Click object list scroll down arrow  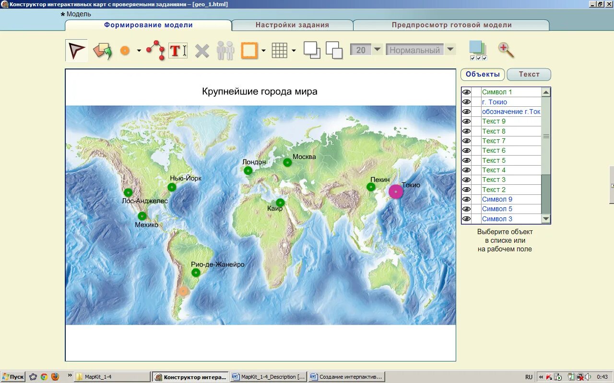pos(546,219)
